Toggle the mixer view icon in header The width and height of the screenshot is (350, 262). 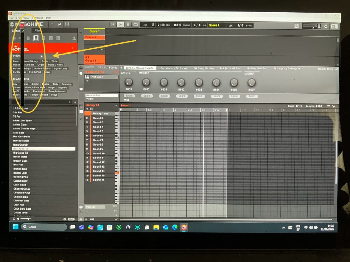(67, 24)
